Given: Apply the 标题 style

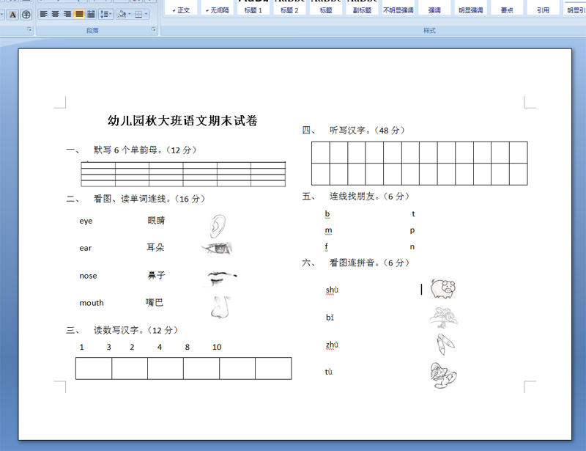Looking at the screenshot, I should tap(326, 7).
